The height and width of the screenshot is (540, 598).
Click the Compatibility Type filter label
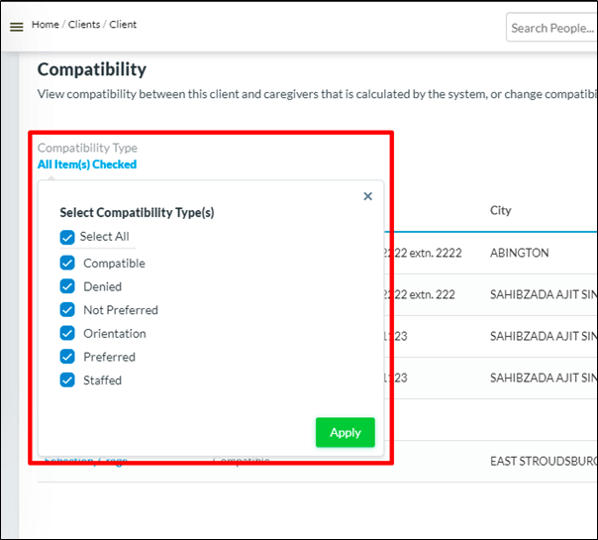(x=87, y=149)
